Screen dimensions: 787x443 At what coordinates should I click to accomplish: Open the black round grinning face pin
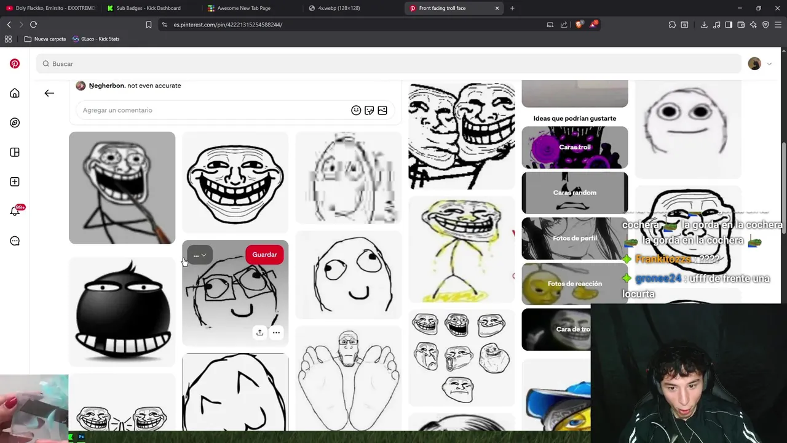click(122, 311)
